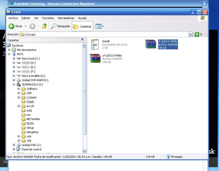This screenshot has width=219, height=171.
Task: Expand the 3rdParty folder node
Action: tap(19, 89)
